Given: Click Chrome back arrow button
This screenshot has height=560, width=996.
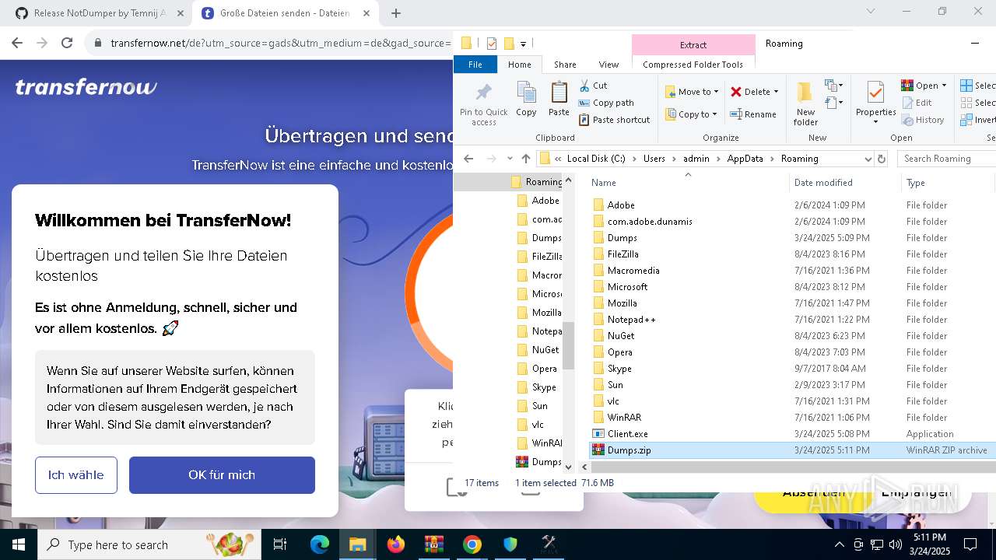Looking at the screenshot, I should click(17, 43).
